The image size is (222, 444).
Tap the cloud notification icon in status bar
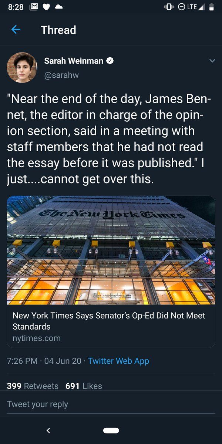point(59,7)
